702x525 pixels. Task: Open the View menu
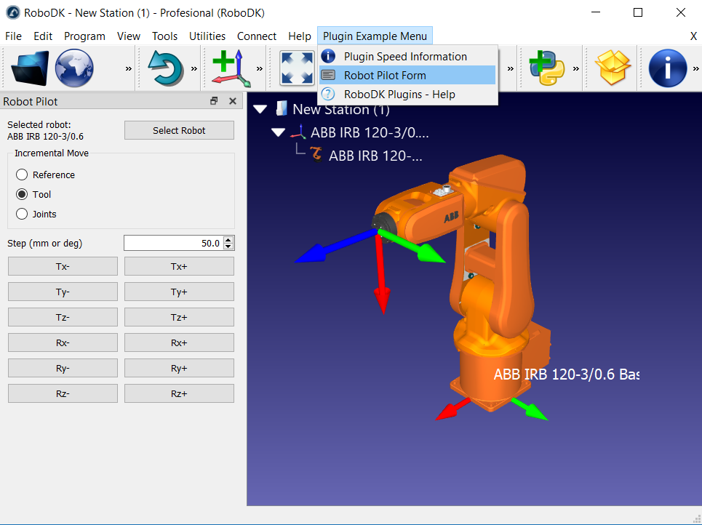129,36
